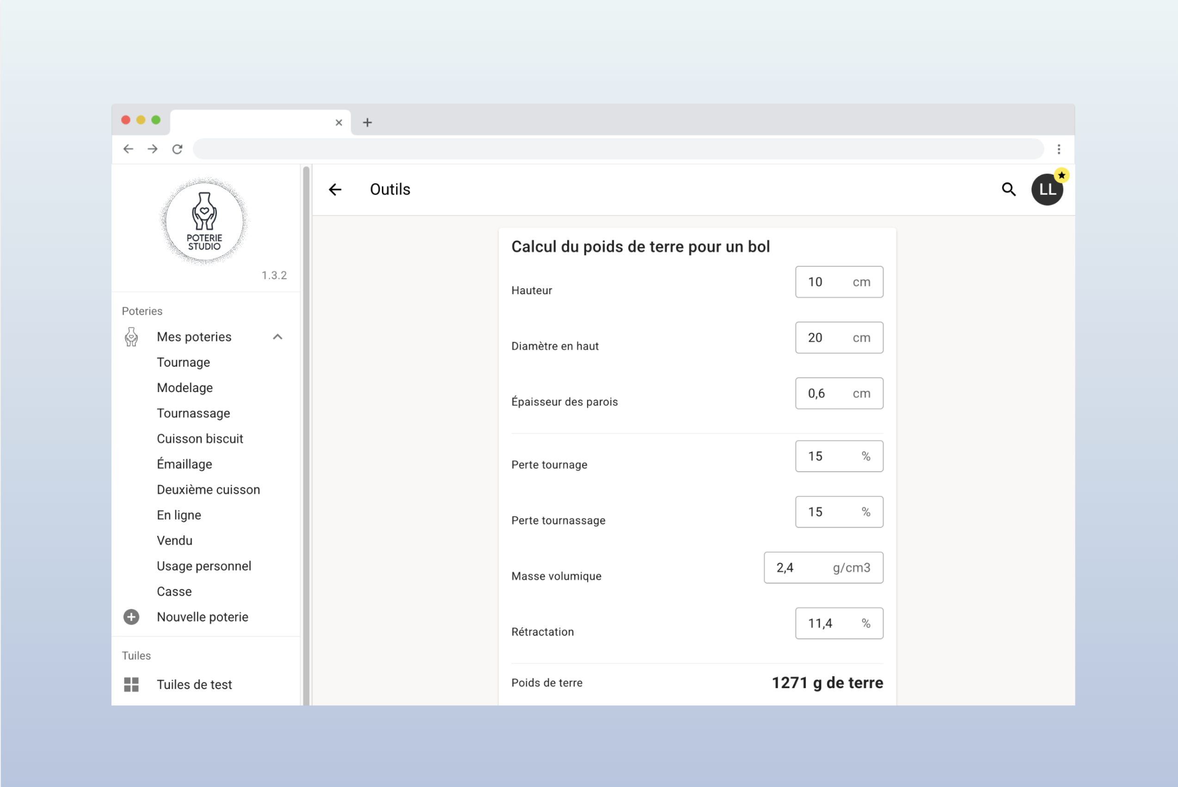Click the vase icon beside Mes poteries
1178x787 pixels.
tap(131, 337)
